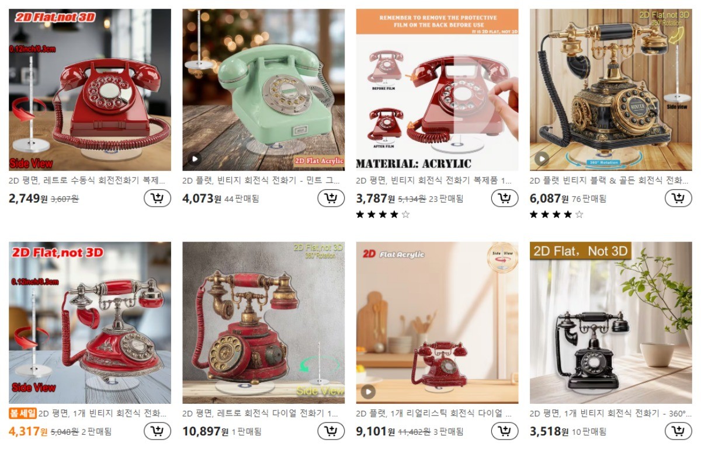Play video on black gold telephone image
Viewport: 701px width, 450px height.
coord(542,159)
